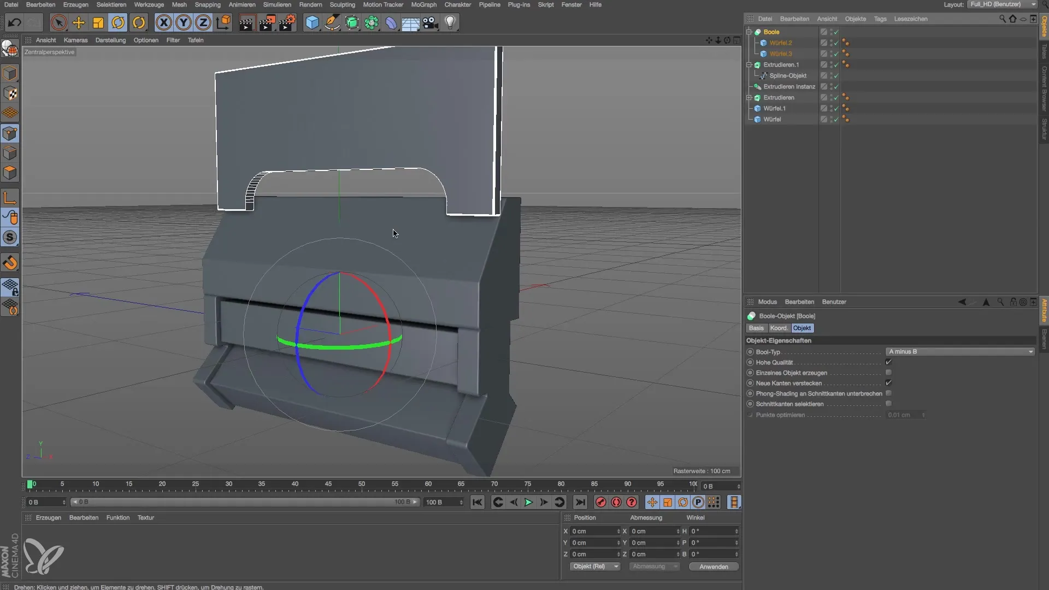The height and width of the screenshot is (590, 1049).
Task: Toggle green checkmark for Boole object
Action: 836,32
